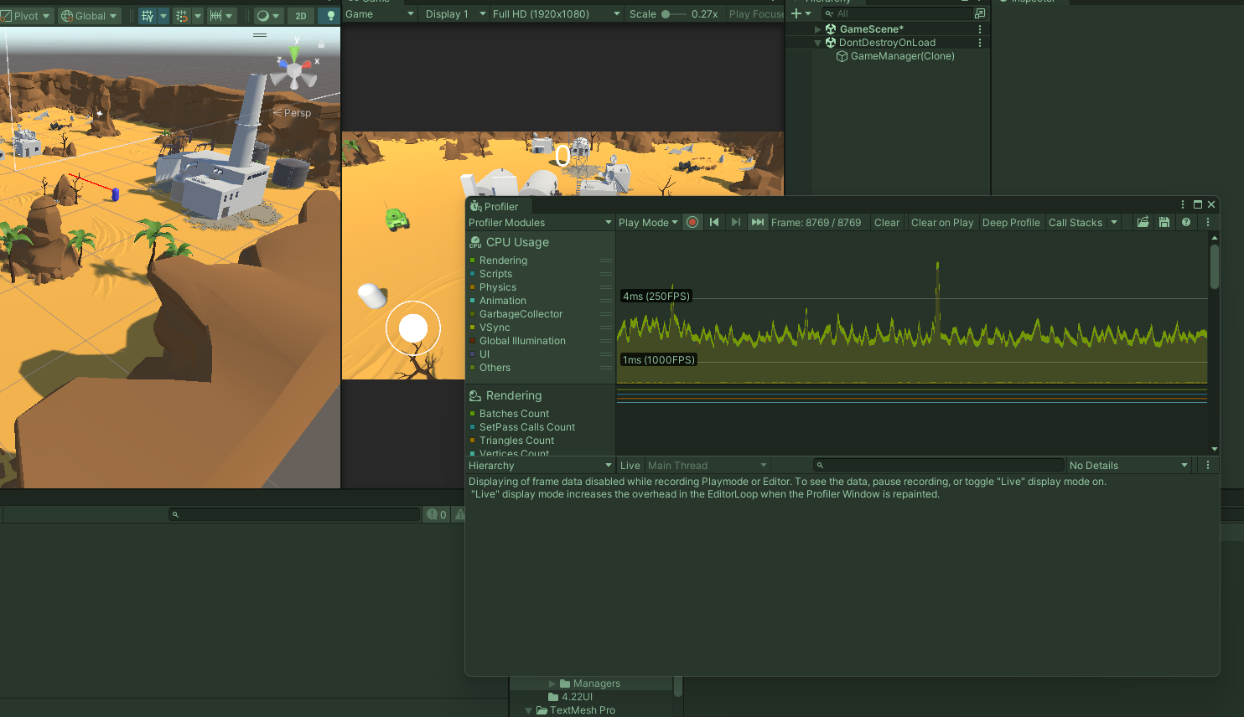Image resolution: width=1244 pixels, height=717 pixels.
Task: Click Profiler chart vertical scrollbar
Action: (x=1214, y=266)
